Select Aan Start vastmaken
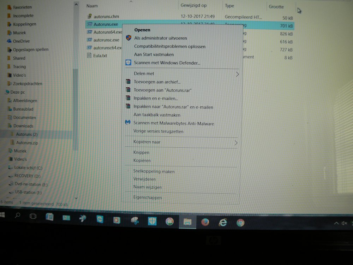 (x=154, y=54)
